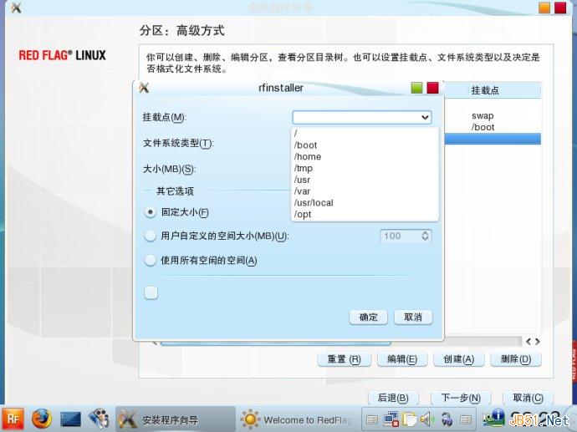Maximize the rfinstaller dialog with green button
Viewport: 577px width, 432px height.
[x=417, y=88]
